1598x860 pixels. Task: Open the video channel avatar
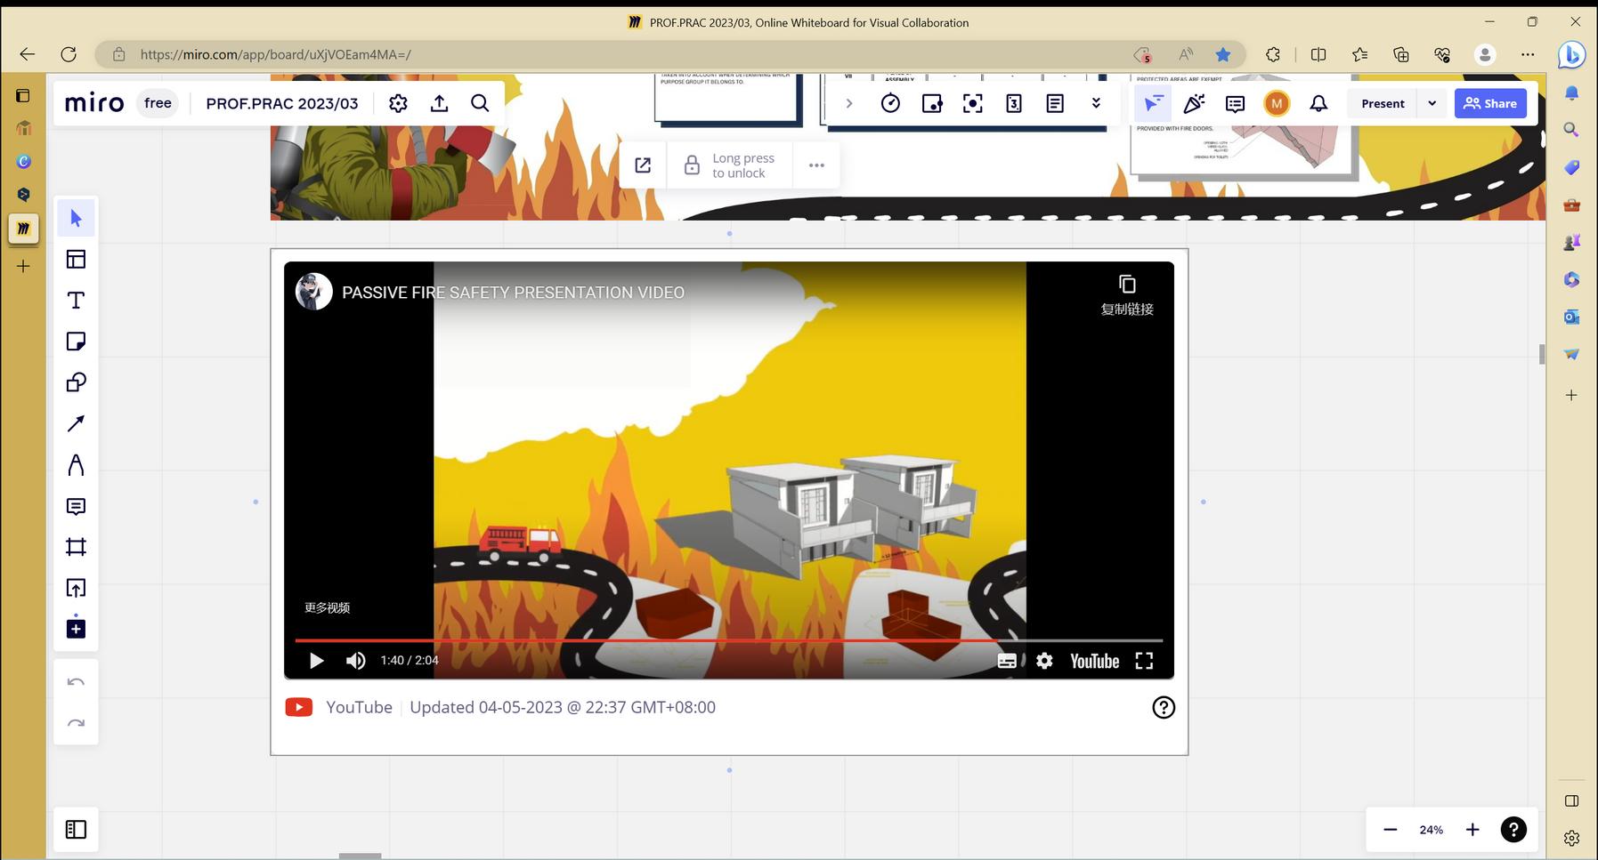click(x=314, y=292)
